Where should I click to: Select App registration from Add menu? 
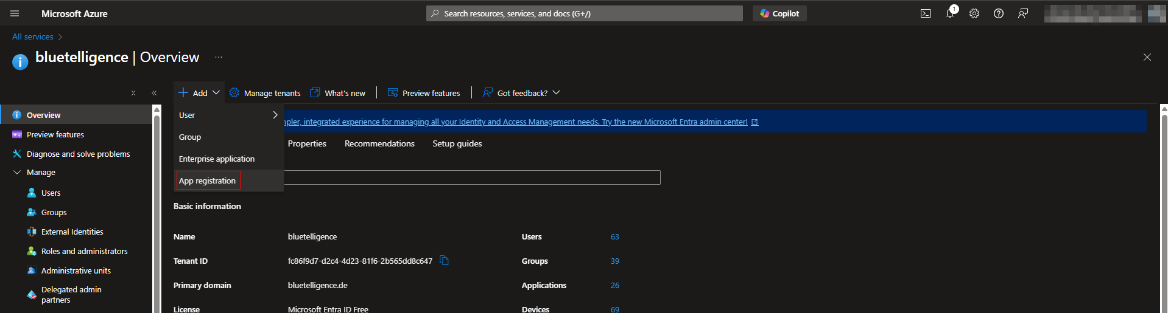tap(208, 181)
